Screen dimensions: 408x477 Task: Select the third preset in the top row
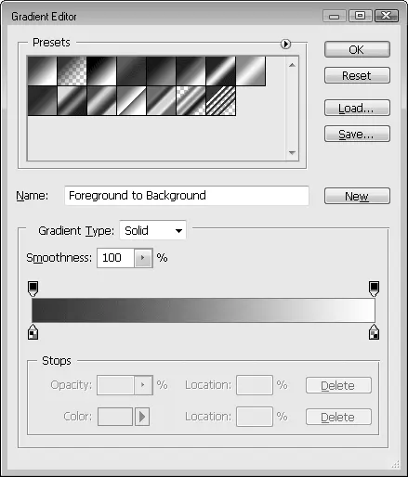coord(101,71)
